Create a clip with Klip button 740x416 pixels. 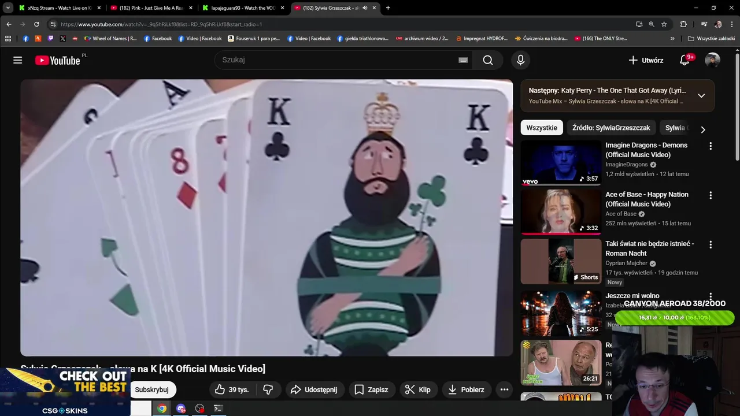(x=417, y=389)
